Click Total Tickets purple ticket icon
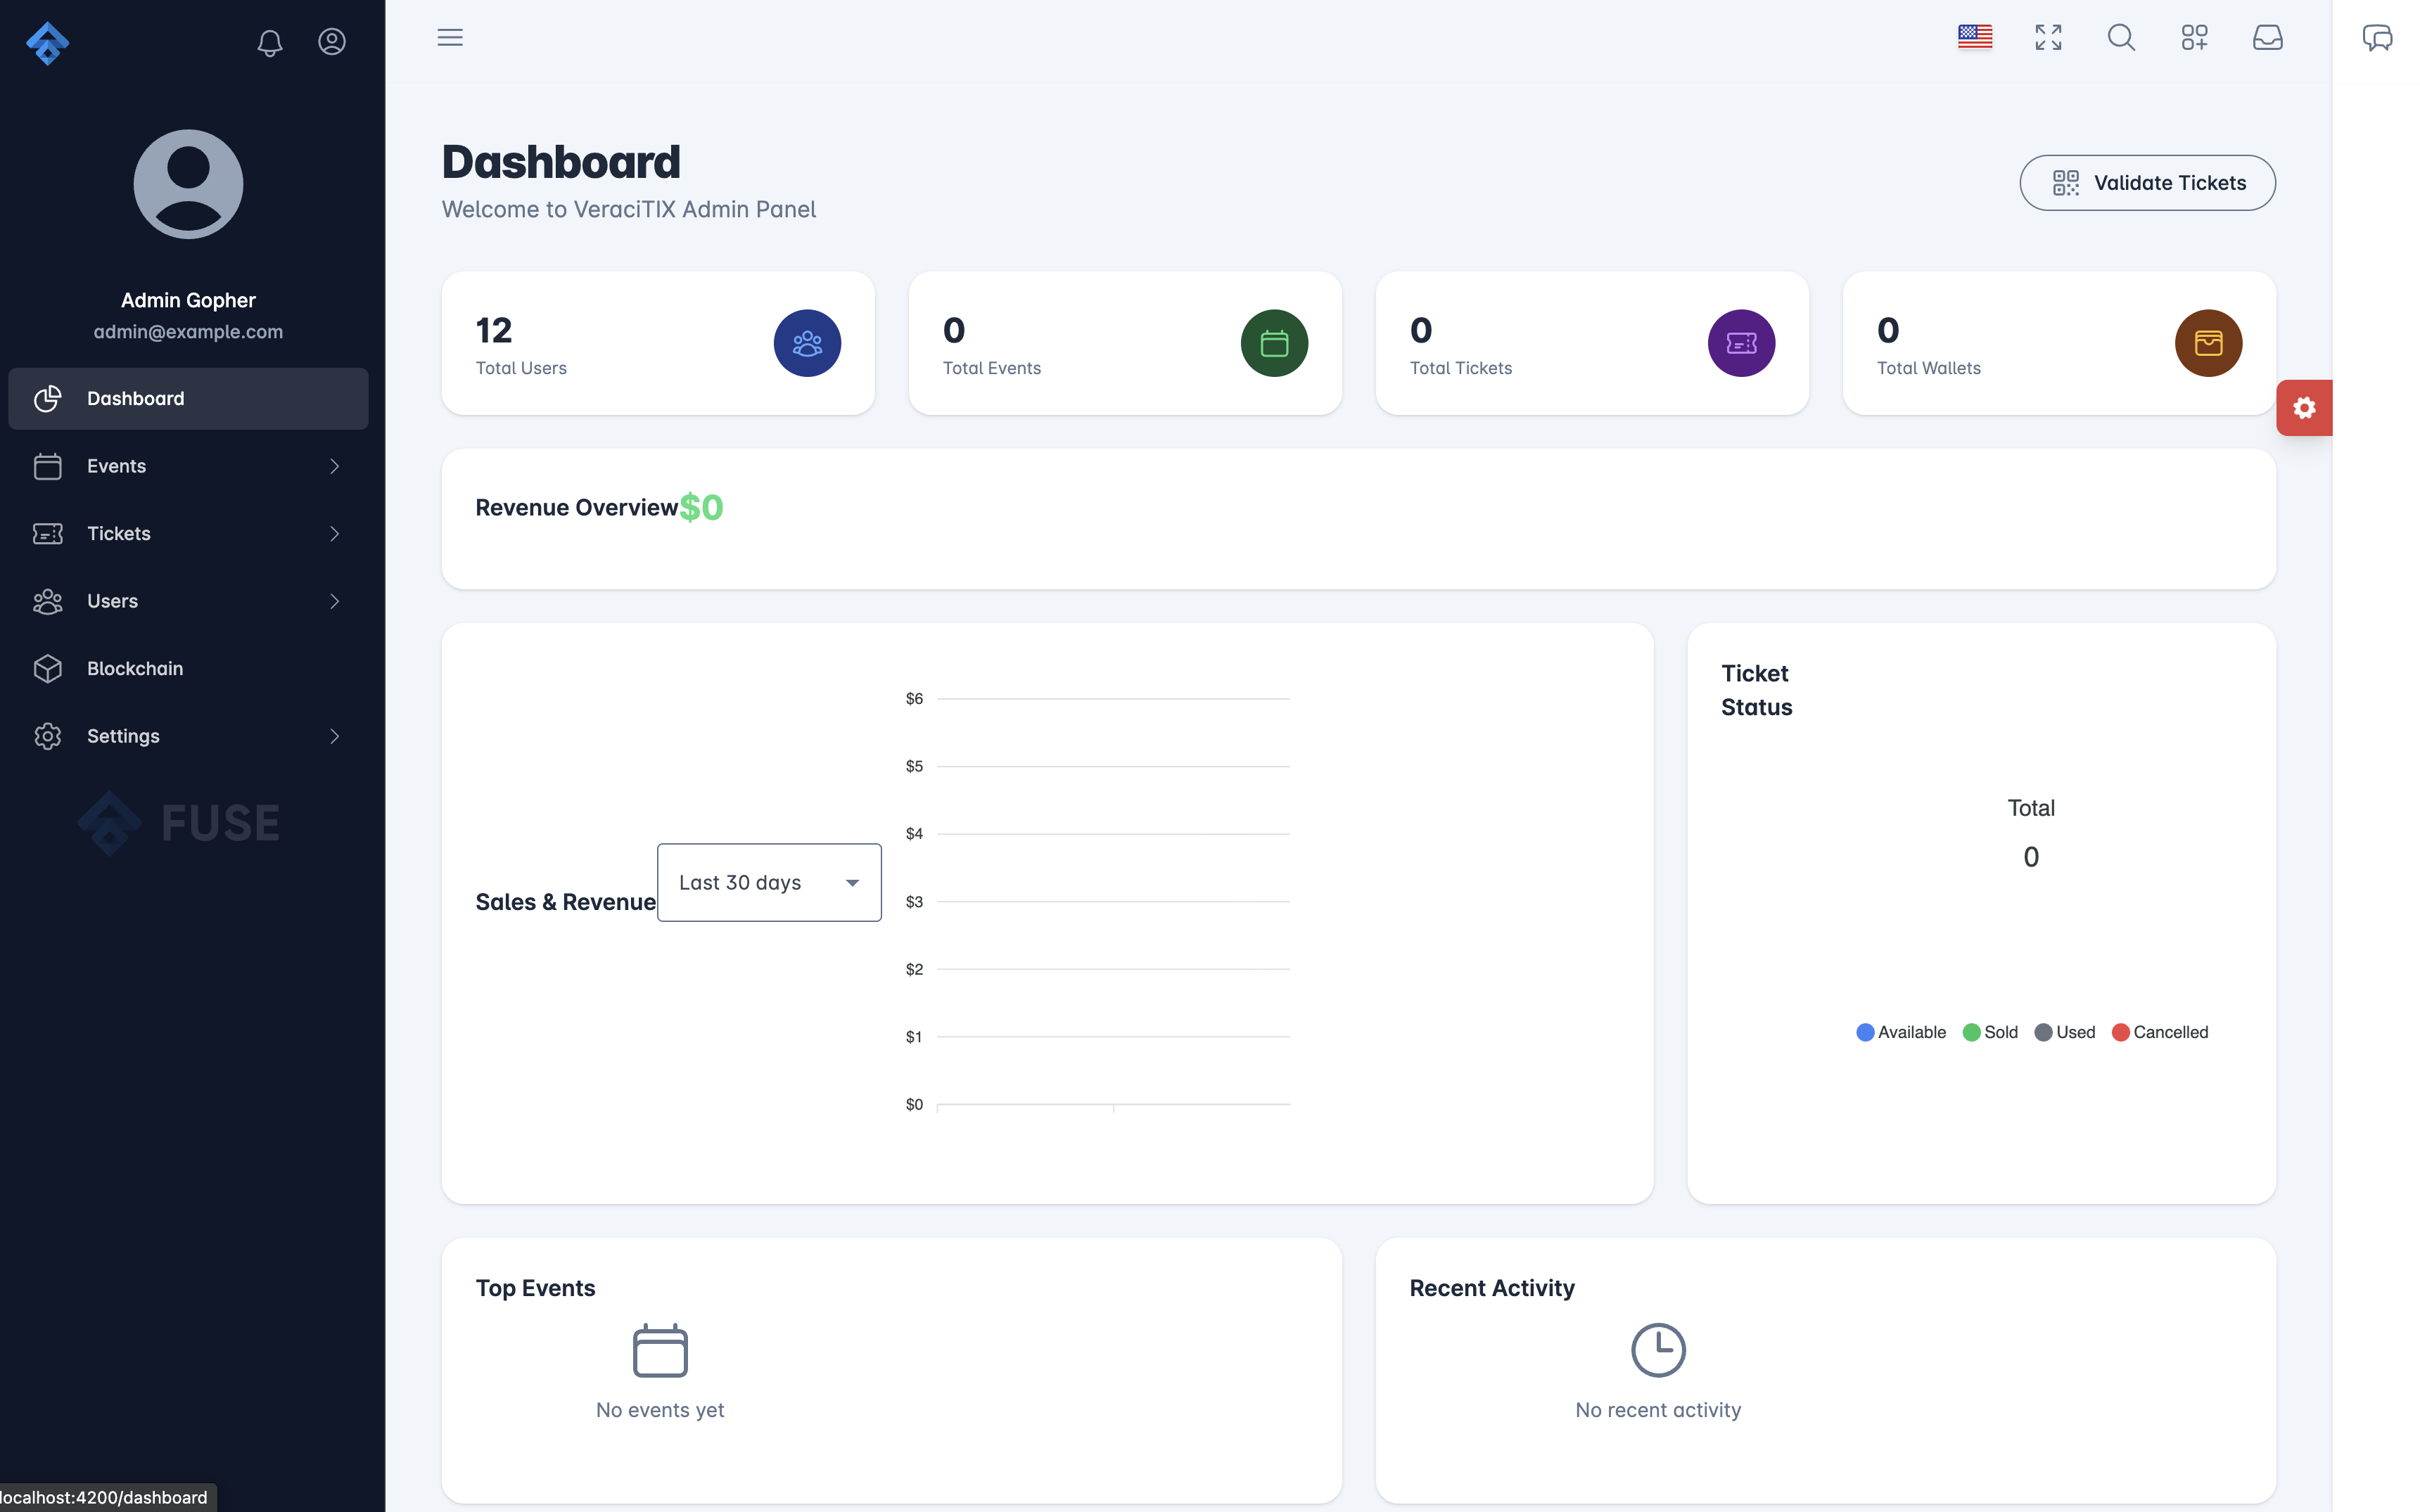This screenshot has height=1512, width=2420. pyautogui.click(x=1741, y=343)
